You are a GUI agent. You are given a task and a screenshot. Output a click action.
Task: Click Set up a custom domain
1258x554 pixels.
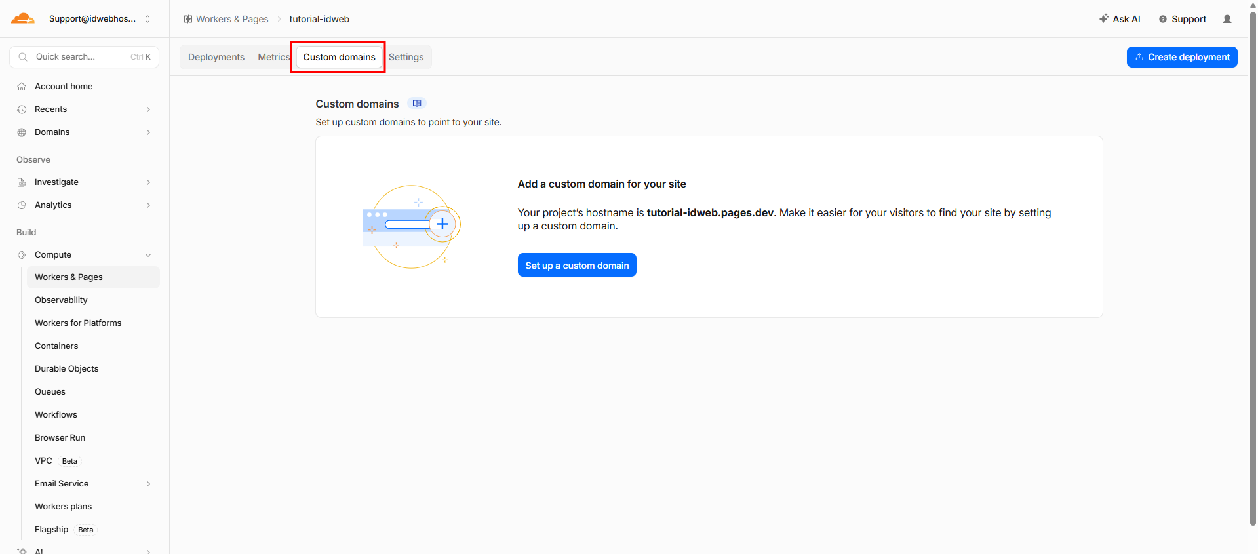pos(577,265)
